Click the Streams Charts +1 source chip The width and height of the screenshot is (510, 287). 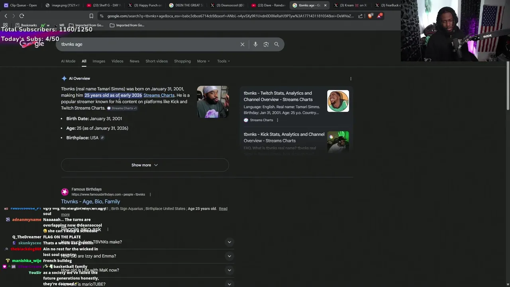click(122, 108)
